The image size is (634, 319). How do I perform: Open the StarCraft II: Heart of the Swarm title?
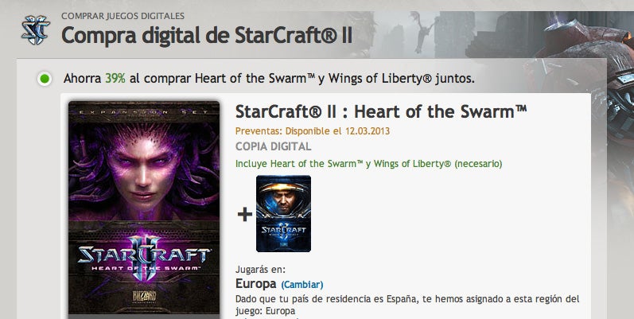[x=381, y=112]
